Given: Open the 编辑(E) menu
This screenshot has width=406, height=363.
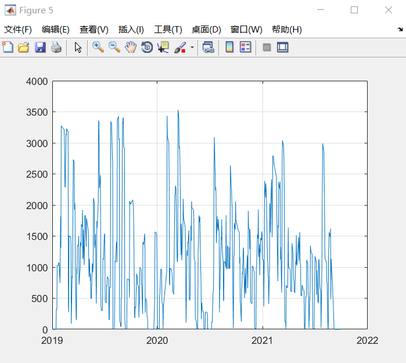Looking at the screenshot, I should coord(56,30).
